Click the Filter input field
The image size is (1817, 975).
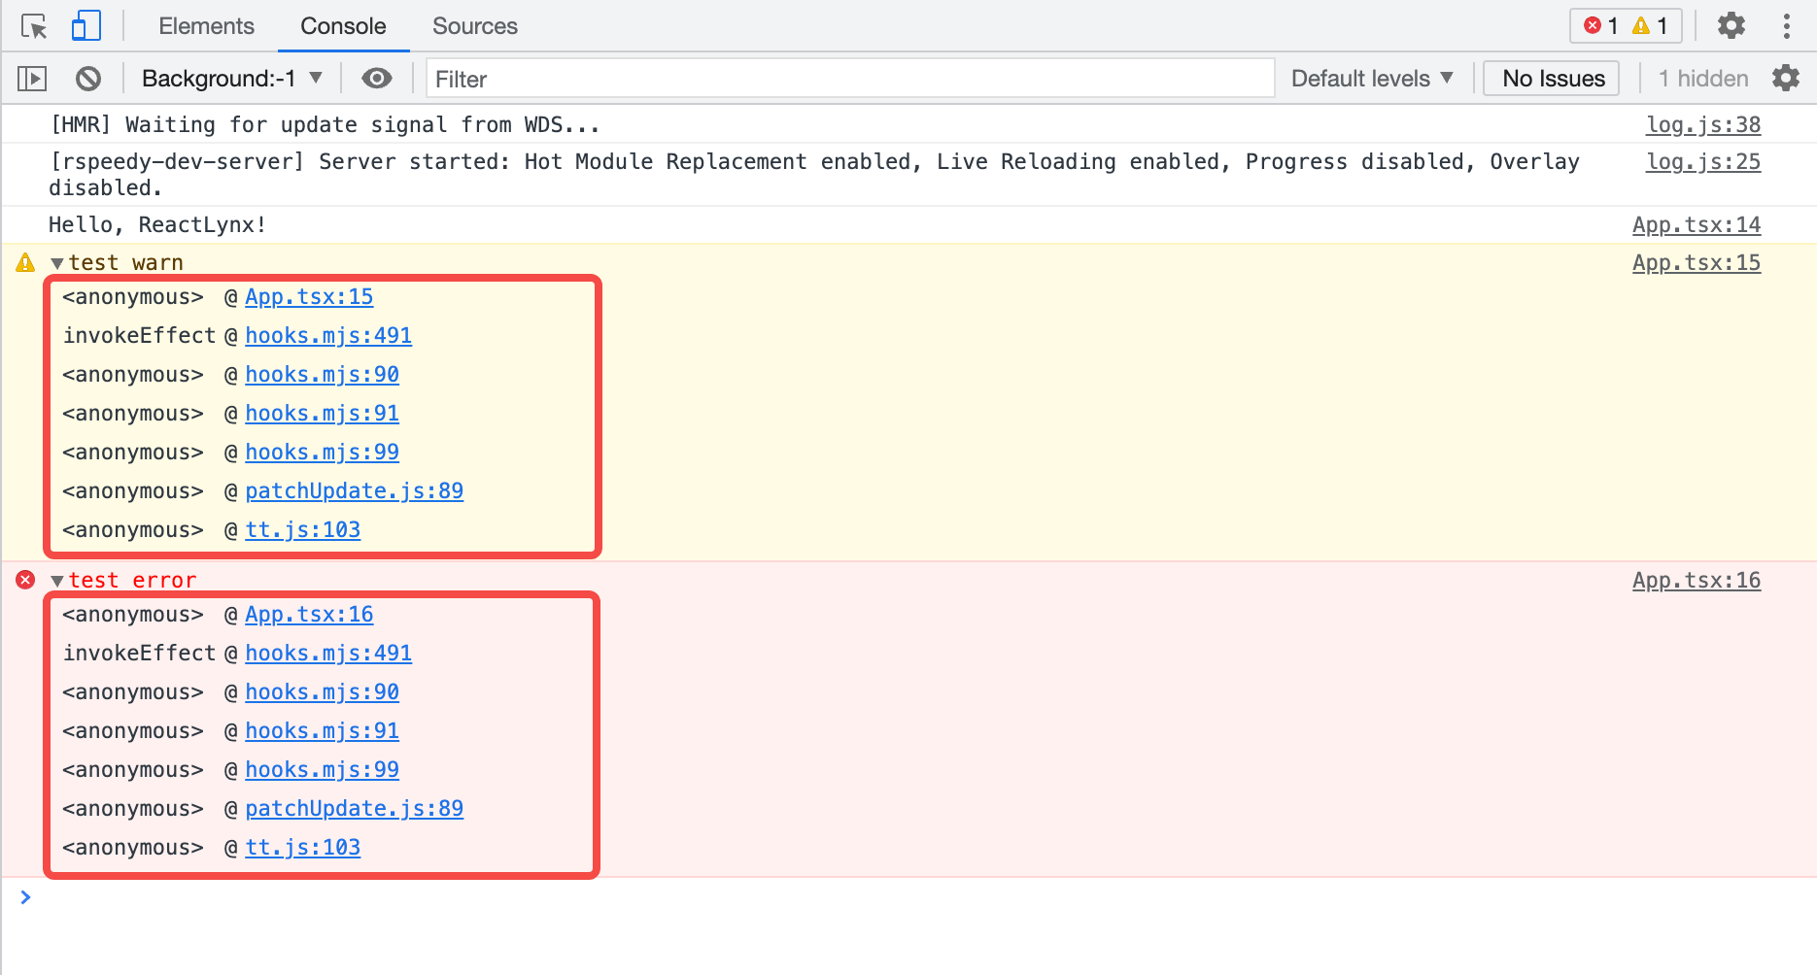(x=850, y=79)
